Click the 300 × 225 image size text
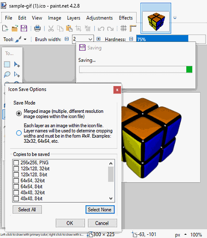This screenshot has width=207, height=238. point(103,234)
